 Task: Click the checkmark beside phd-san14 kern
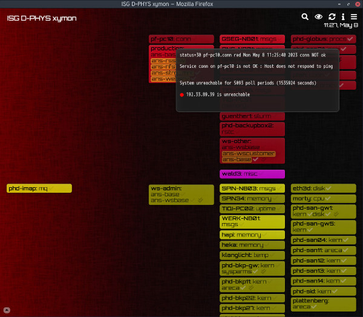point(343,281)
